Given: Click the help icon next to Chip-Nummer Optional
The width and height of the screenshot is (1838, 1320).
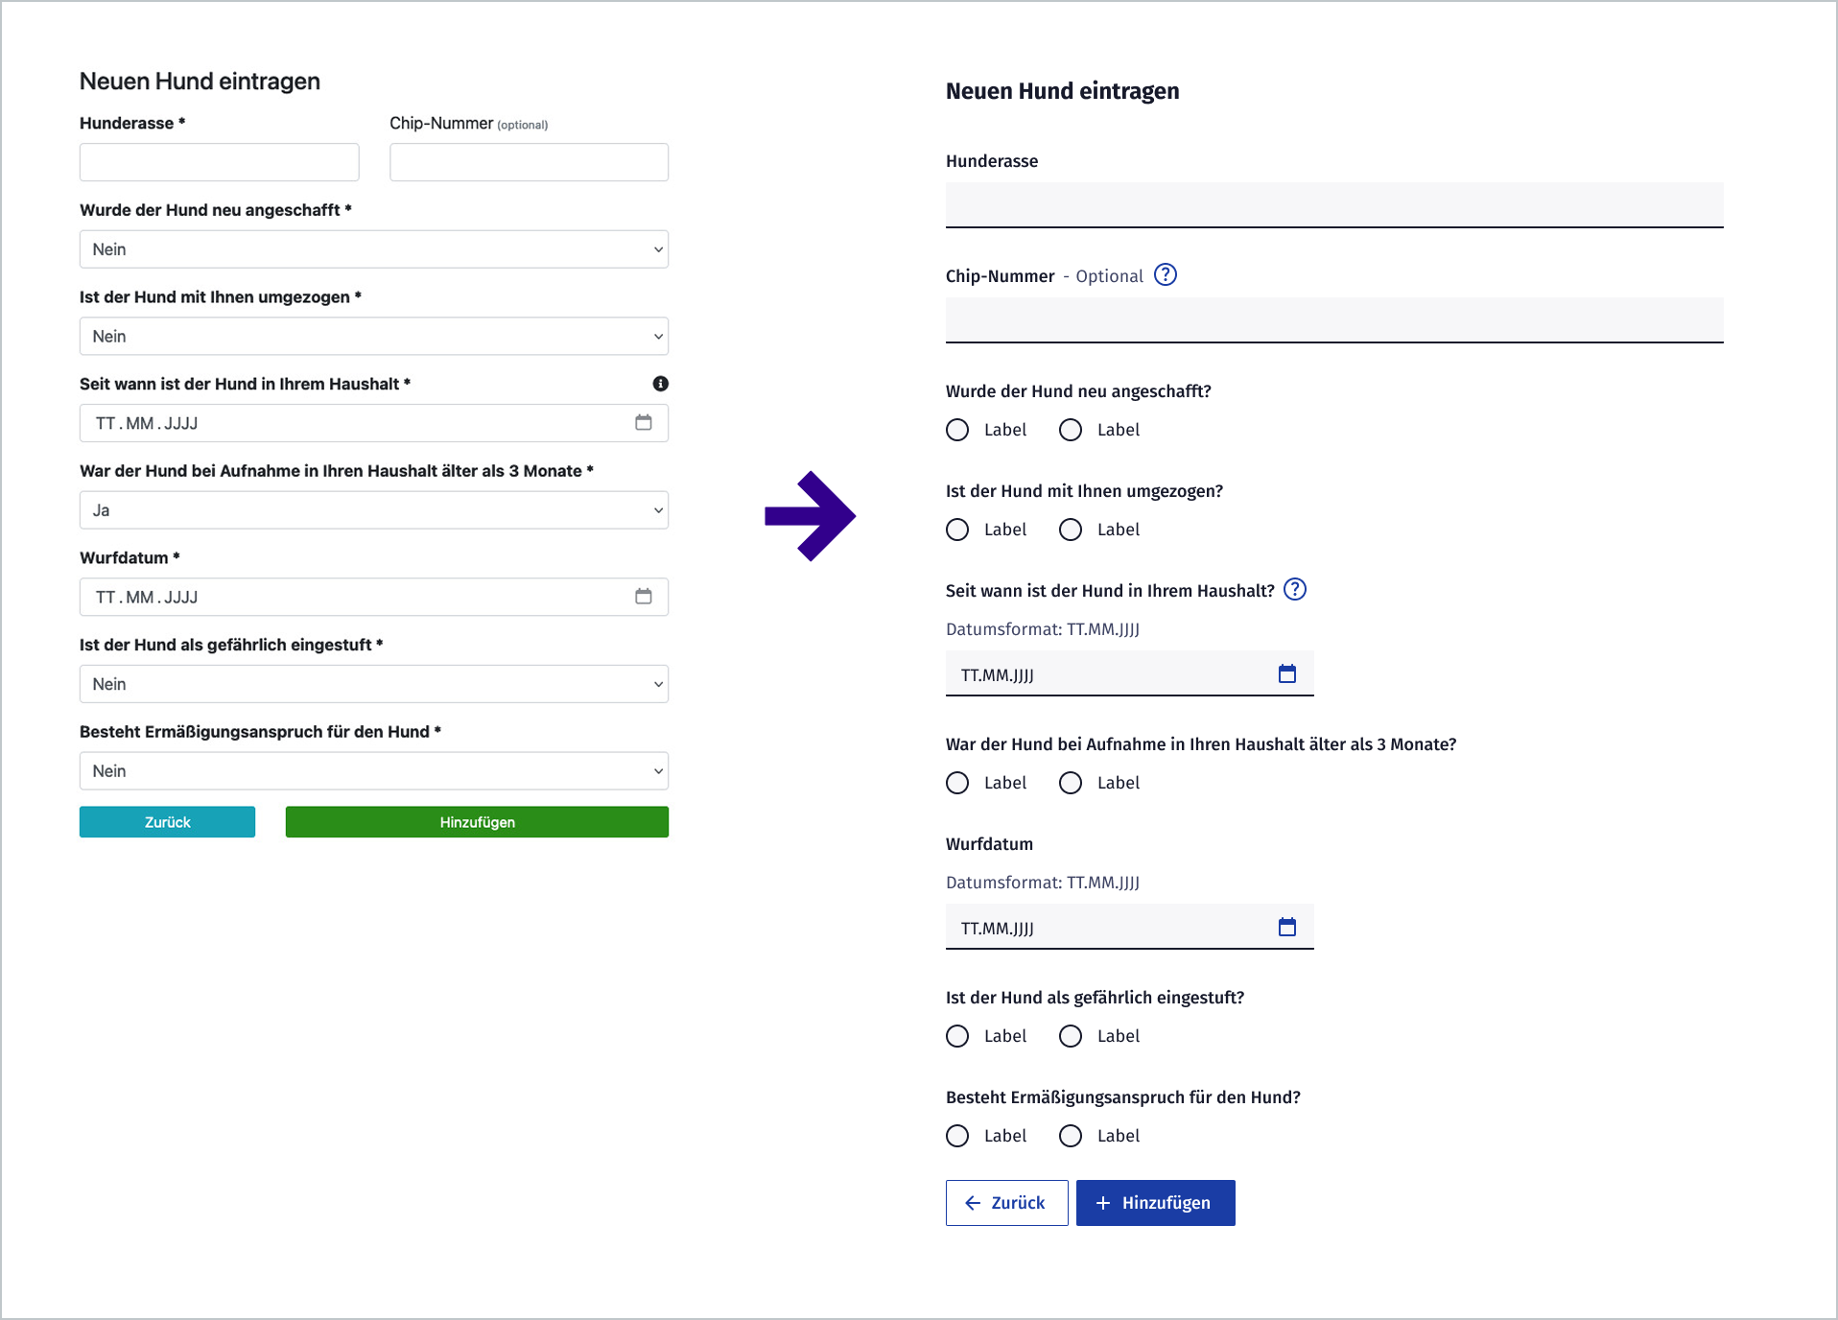Looking at the screenshot, I should [x=1166, y=275].
